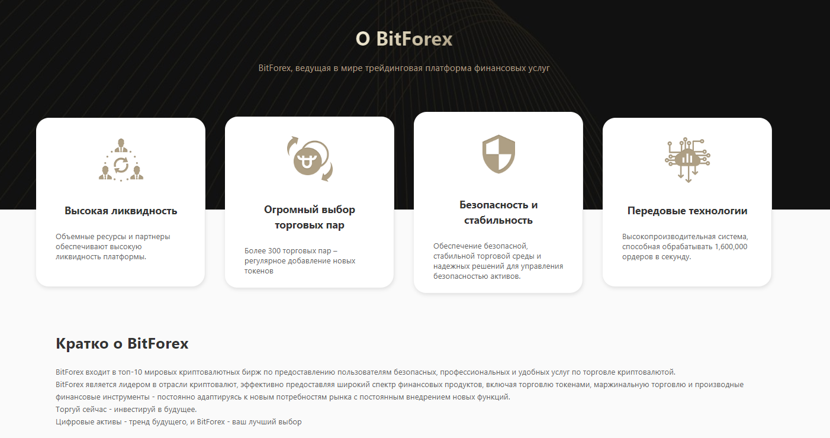Click the 'О BitForex' page title

pos(404,39)
